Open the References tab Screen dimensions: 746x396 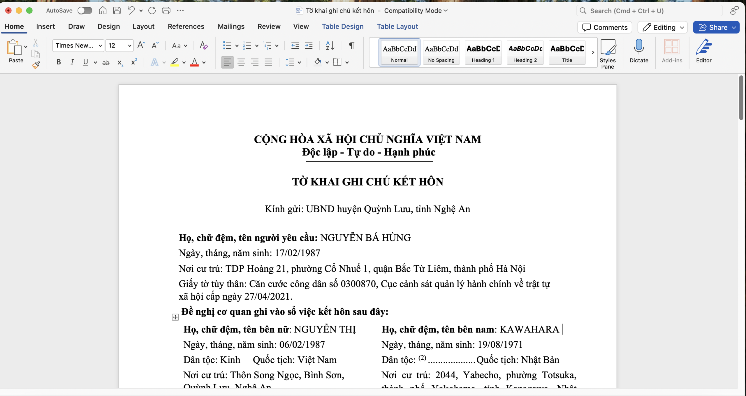pyautogui.click(x=186, y=26)
